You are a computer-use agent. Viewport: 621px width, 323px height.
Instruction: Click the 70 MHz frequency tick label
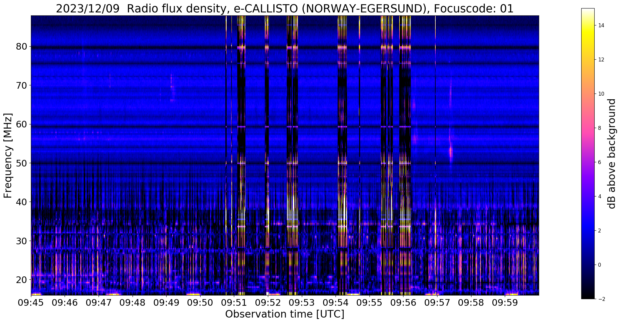click(x=22, y=85)
